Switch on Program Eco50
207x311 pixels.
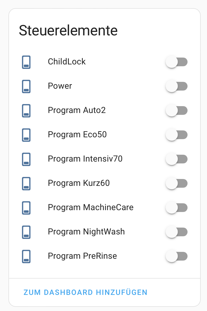[176, 135]
